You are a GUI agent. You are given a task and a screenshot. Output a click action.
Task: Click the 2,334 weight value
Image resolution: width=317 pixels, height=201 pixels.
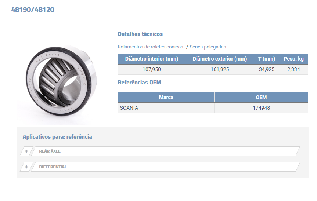293,69
